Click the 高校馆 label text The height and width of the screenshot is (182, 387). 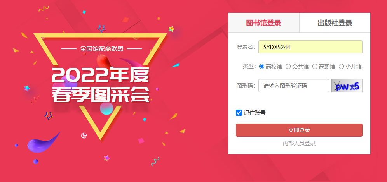coord(274,66)
